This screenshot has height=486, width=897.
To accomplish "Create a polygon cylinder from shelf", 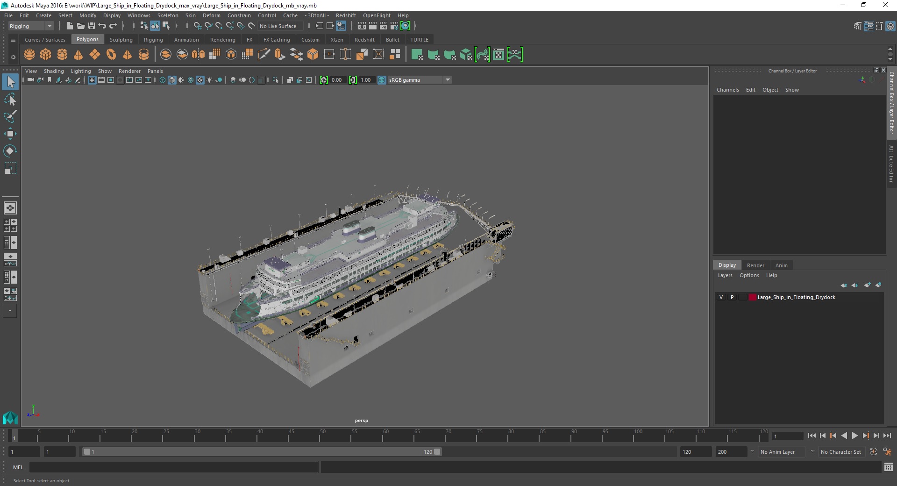I will click(62, 55).
